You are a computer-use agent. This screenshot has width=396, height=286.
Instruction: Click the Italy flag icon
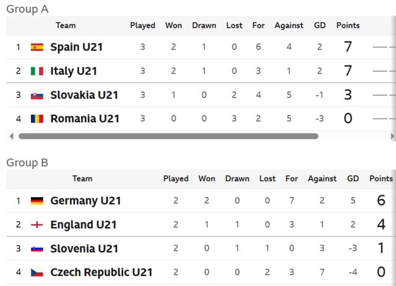(x=37, y=71)
